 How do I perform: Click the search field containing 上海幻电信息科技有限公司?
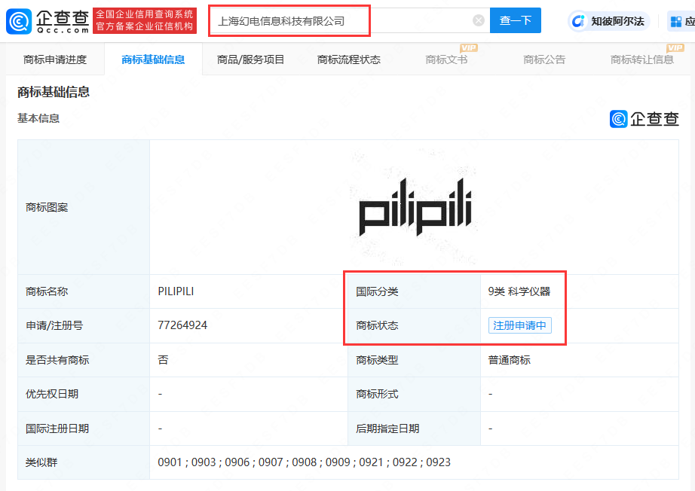click(x=348, y=20)
